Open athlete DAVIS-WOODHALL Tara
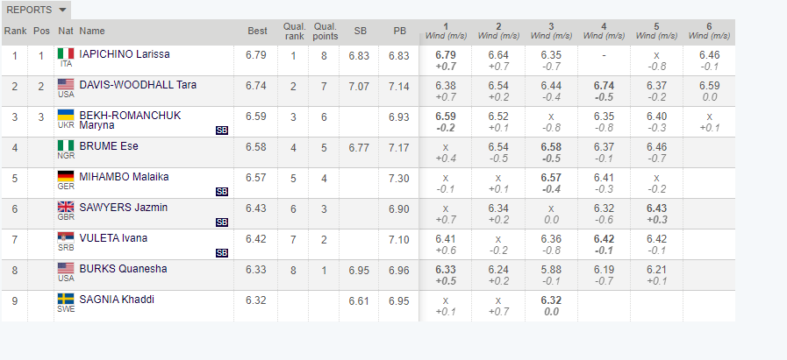 138,85
